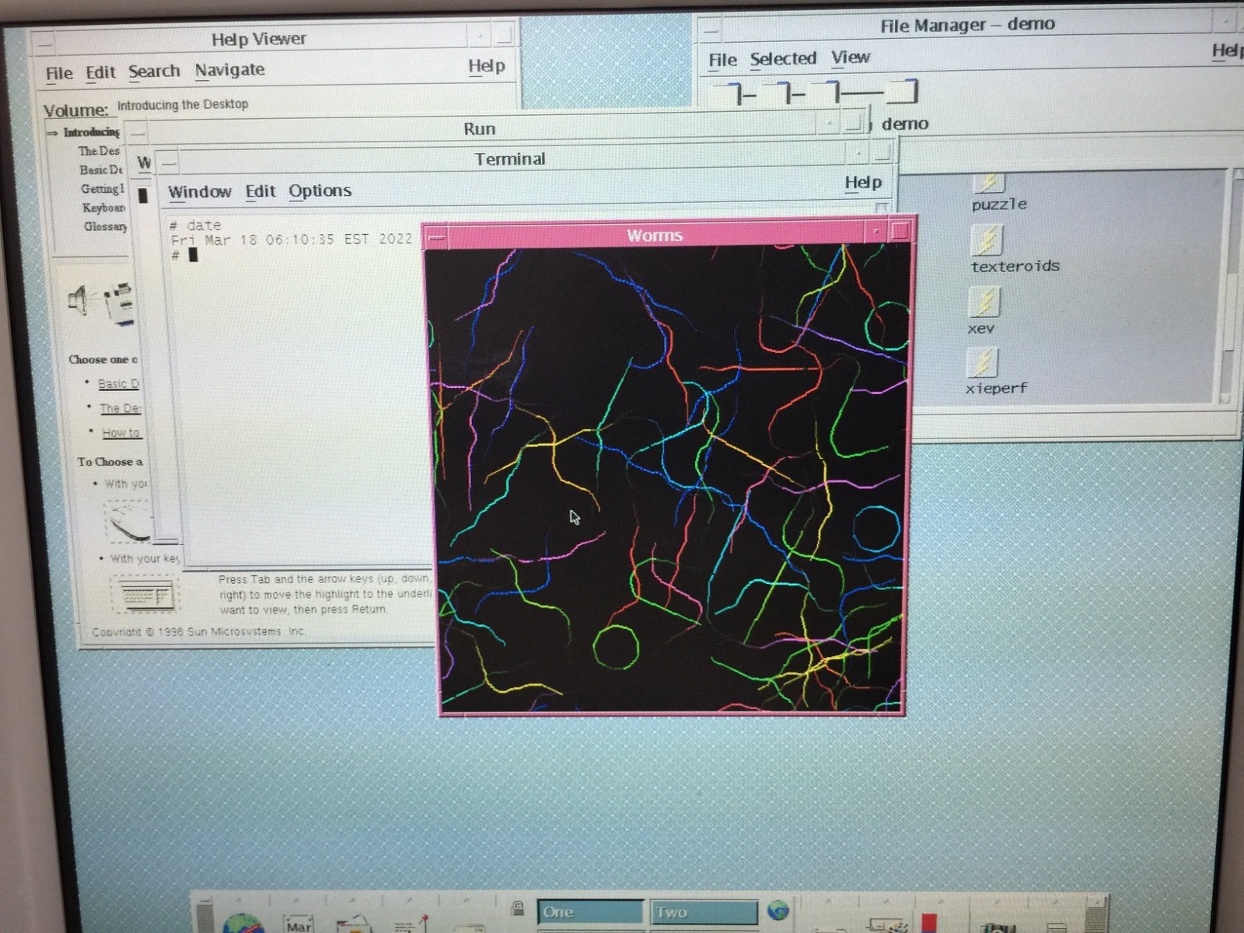Click the Worms window title bar

655,236
